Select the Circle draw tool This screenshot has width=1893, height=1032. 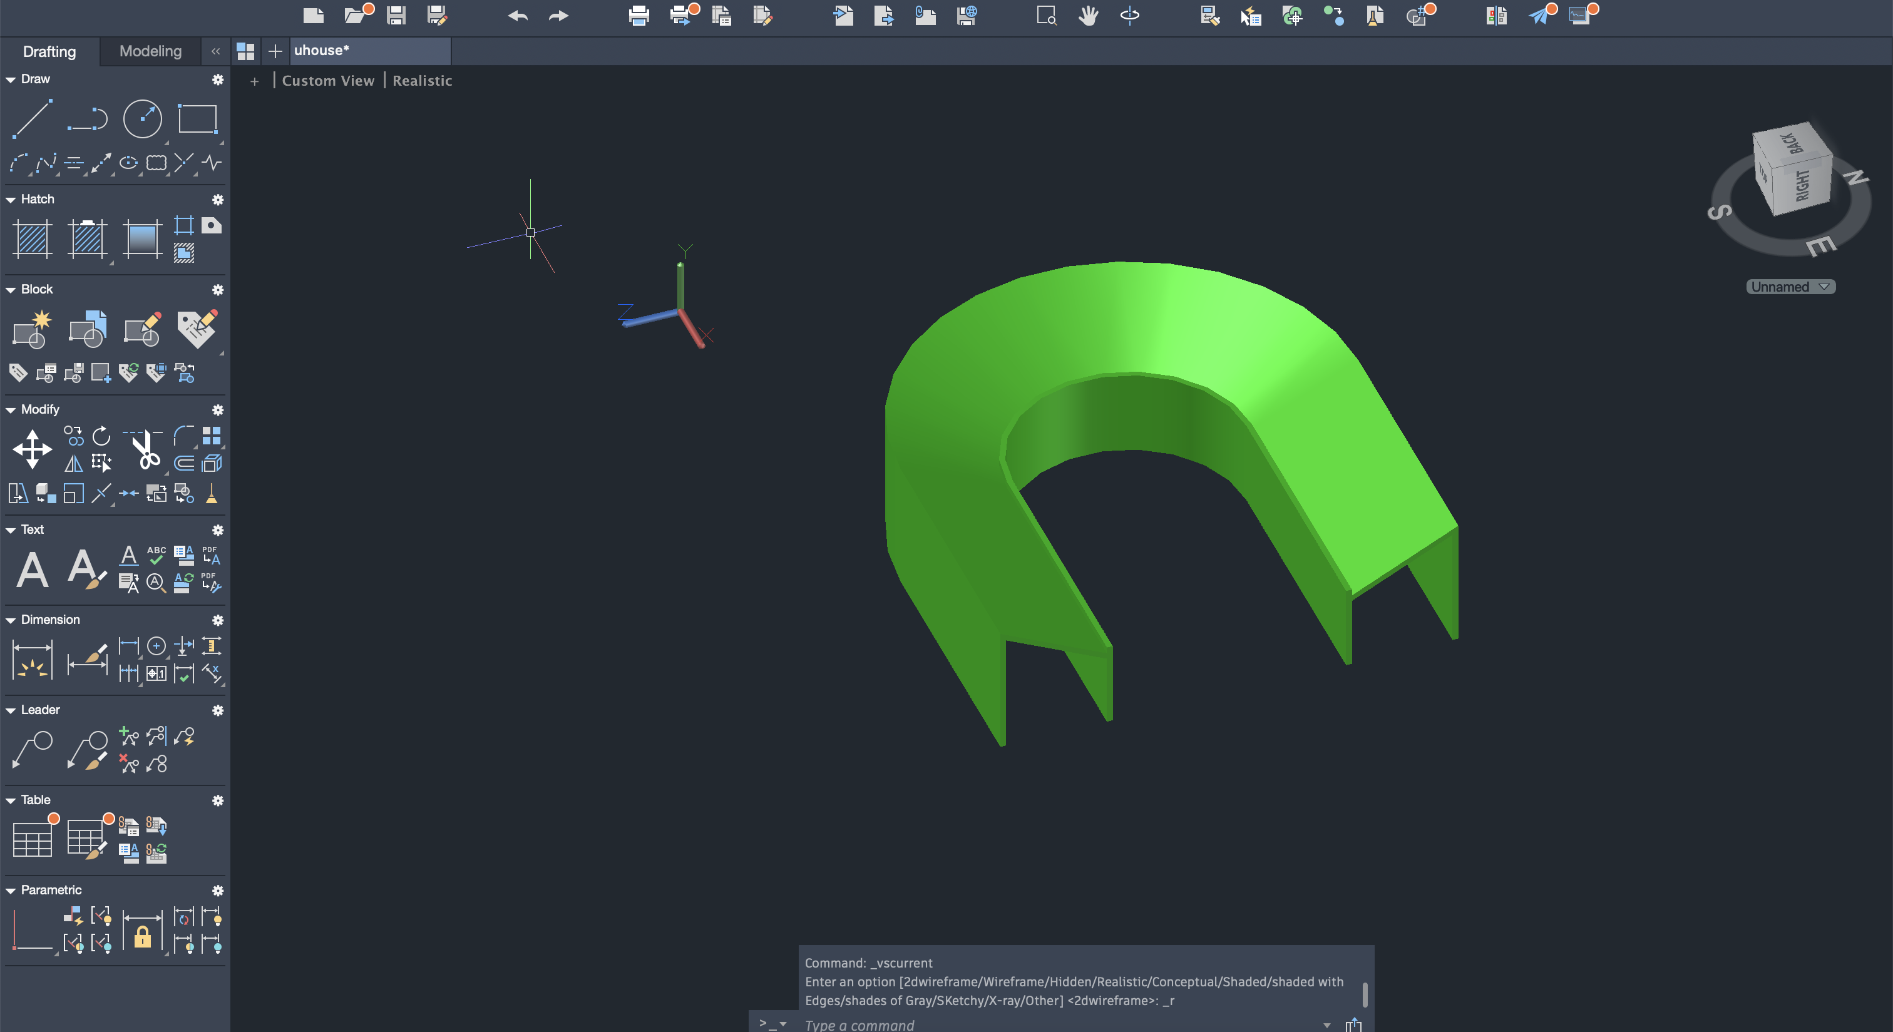pos(142,119)
